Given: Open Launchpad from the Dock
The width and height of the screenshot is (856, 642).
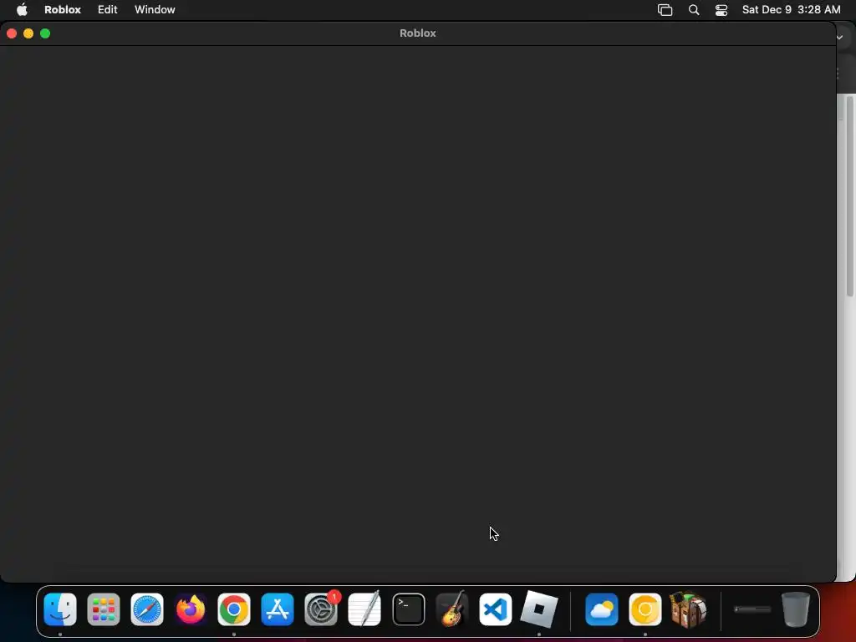Looking at the screenshot, I should point(104,609).
